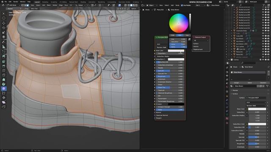Hide Plane.001 via eye icon
Viewport: 271px width, 152px height.
coord(263,52)
